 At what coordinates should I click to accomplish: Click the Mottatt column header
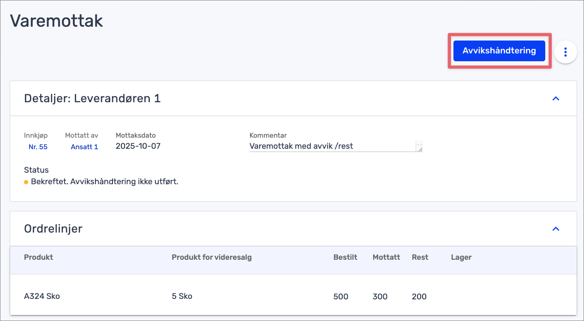point(386,257)
